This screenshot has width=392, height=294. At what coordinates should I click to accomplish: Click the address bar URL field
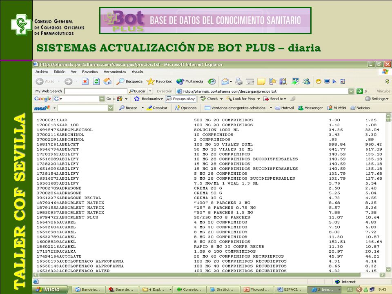tap(262, 91)
